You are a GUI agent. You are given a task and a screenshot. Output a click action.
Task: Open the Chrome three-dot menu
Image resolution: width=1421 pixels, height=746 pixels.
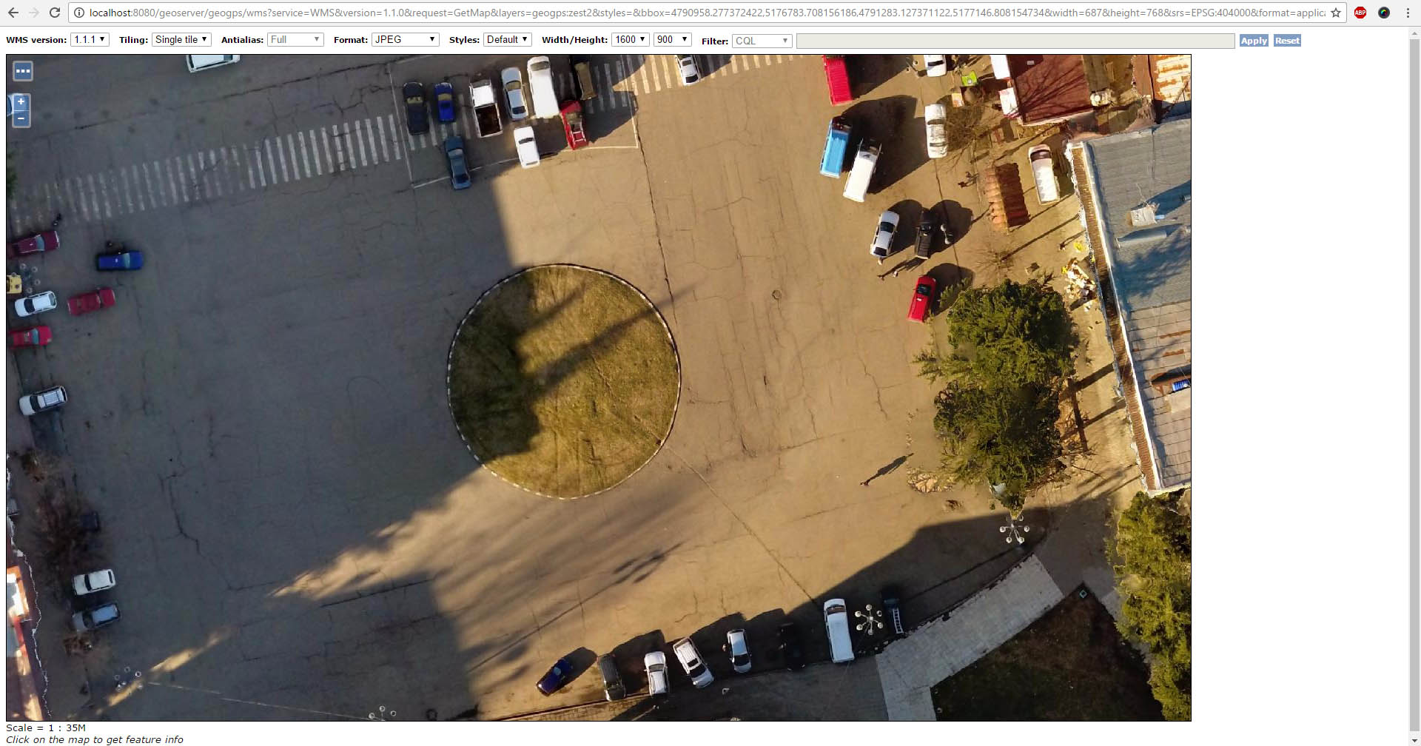pos(1408,13)
